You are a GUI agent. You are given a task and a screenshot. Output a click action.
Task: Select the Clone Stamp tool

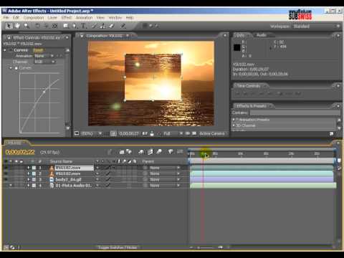click(103, 26)
